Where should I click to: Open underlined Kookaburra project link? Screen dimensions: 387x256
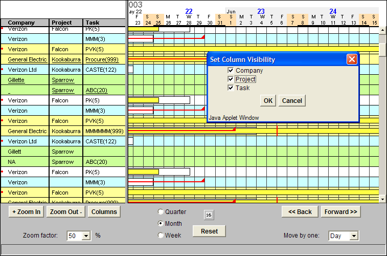66,59
